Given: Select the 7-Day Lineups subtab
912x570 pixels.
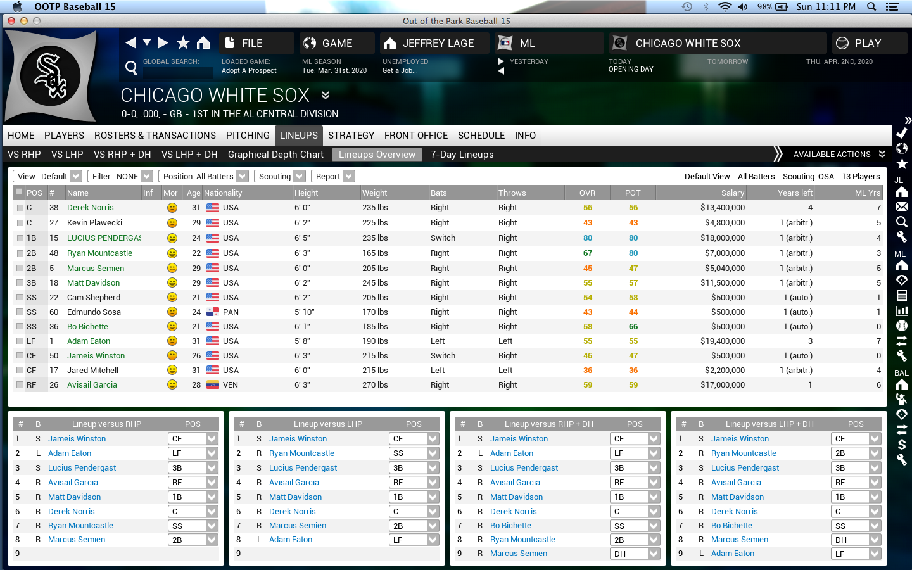Looking at the screenshot, I should [462, 155].
